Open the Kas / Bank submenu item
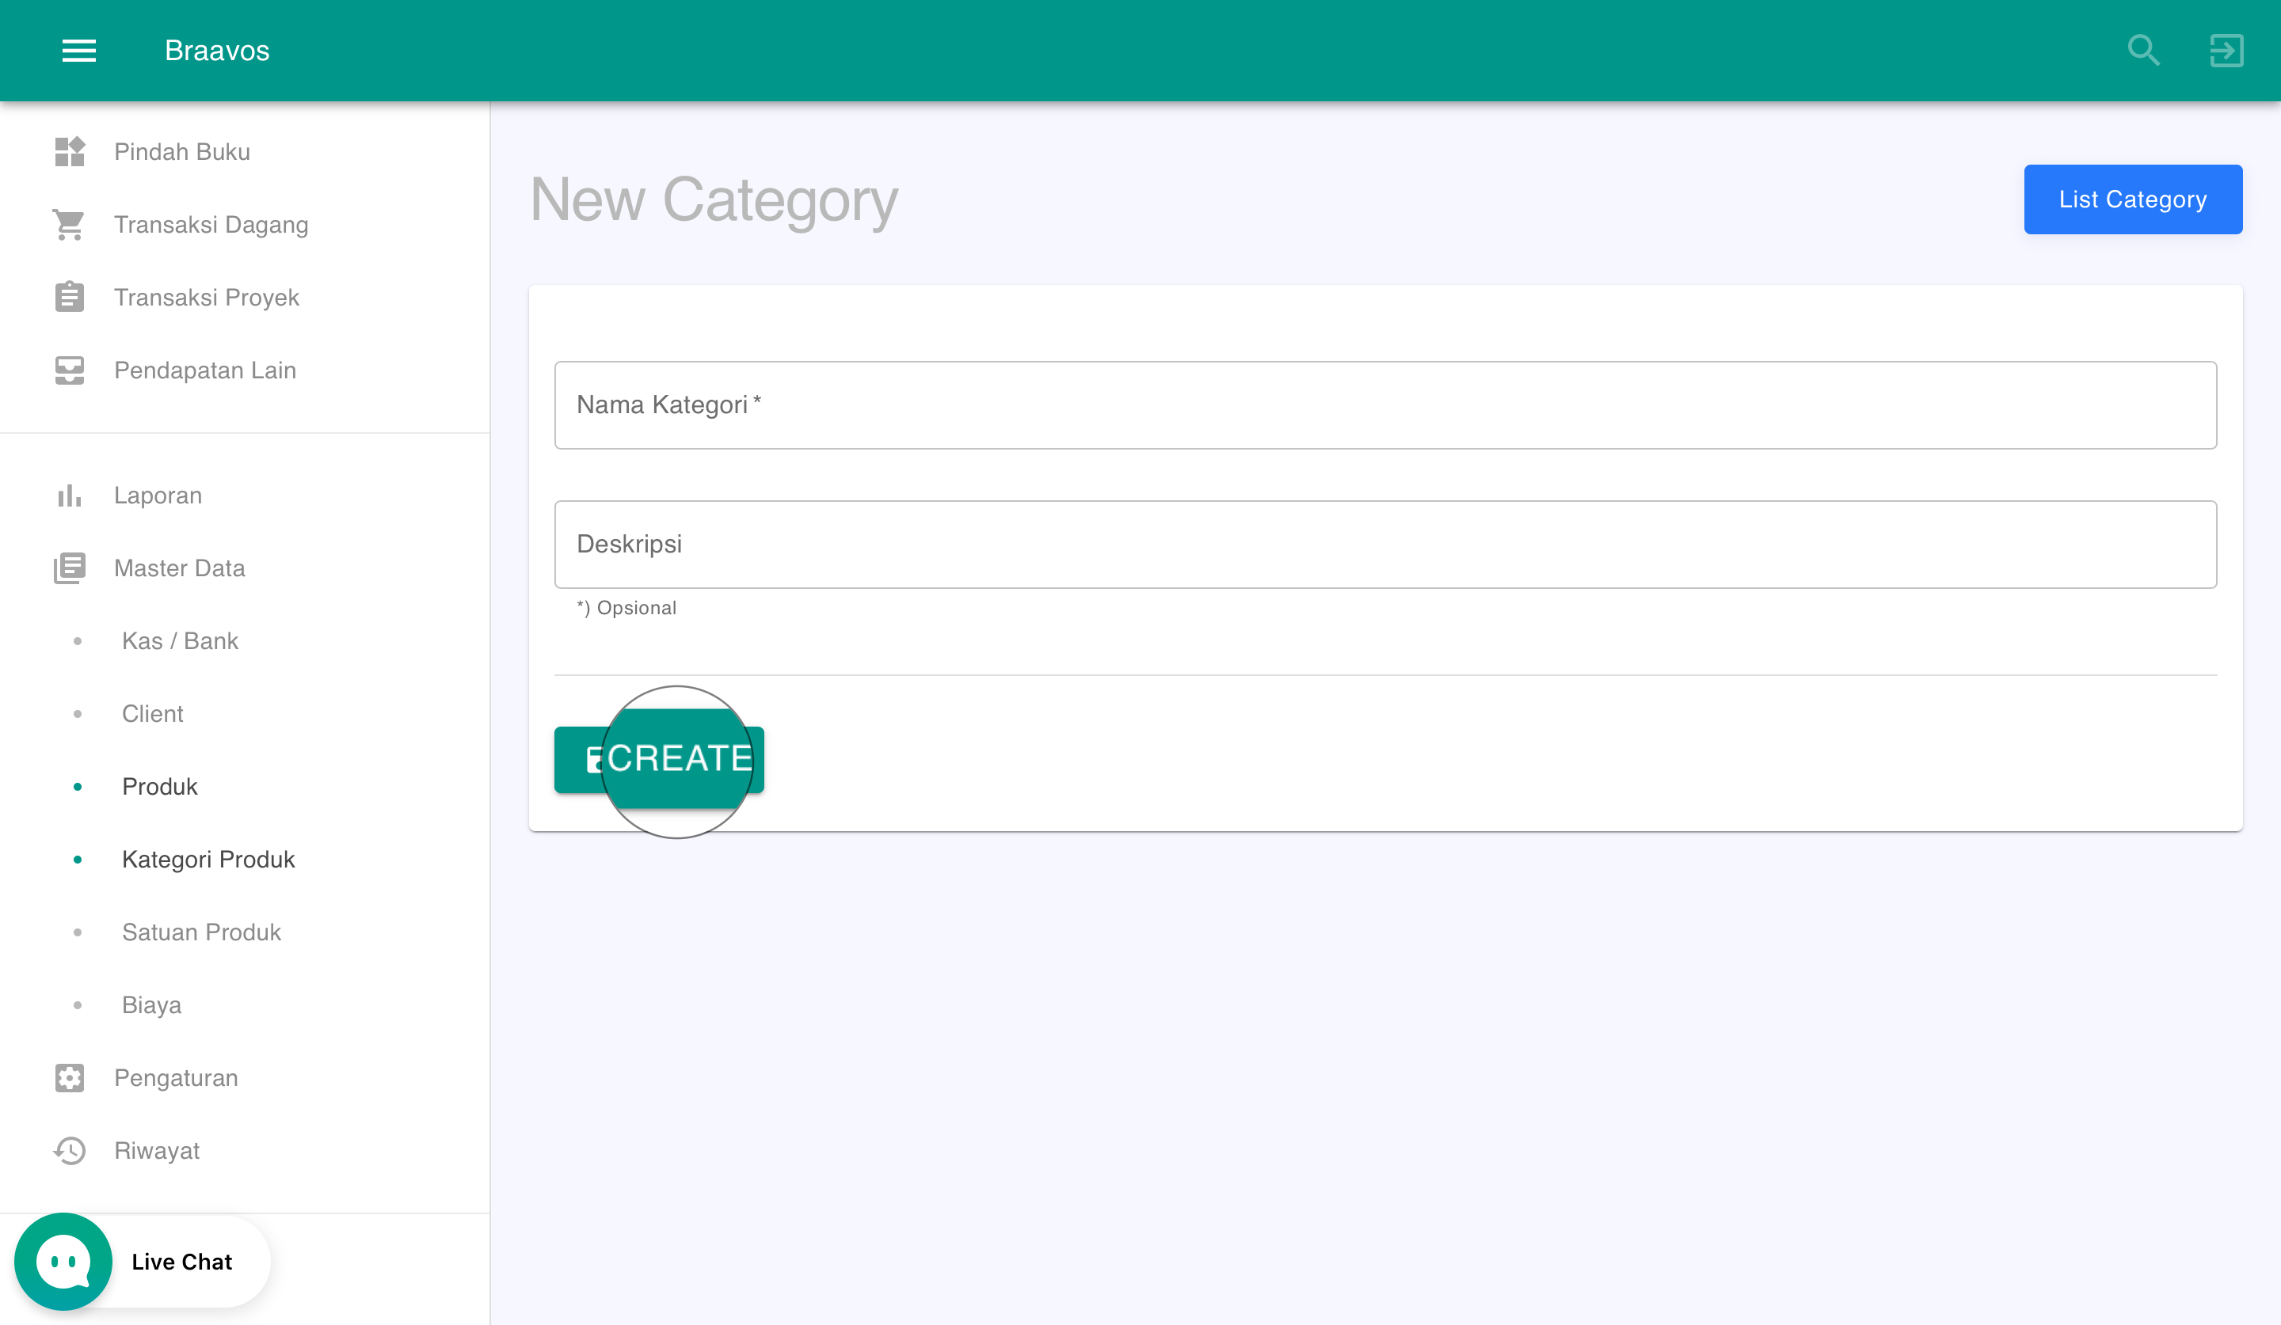2281x1325 pixels. pyautogui.click(x=180, y=641)
